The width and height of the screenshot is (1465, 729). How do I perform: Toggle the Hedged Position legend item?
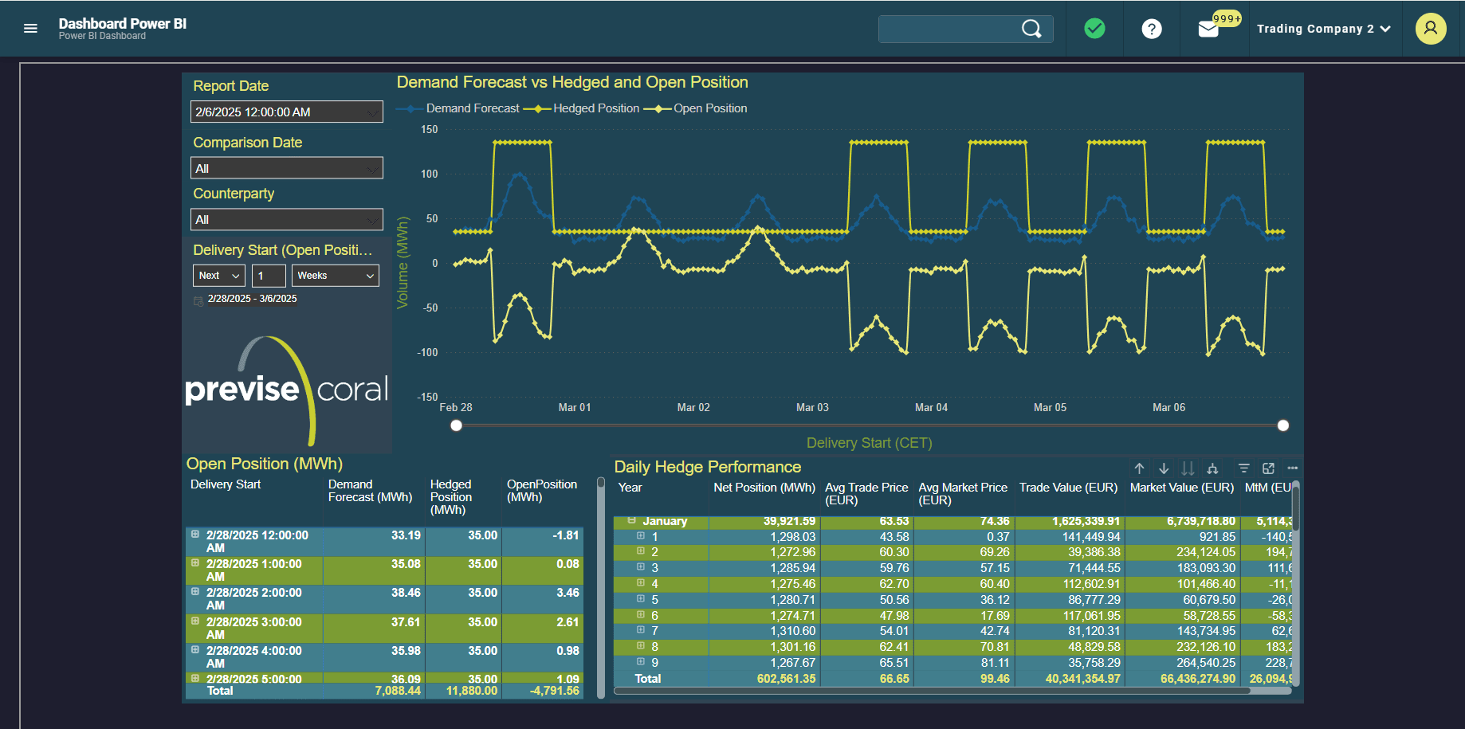[596, 108]
